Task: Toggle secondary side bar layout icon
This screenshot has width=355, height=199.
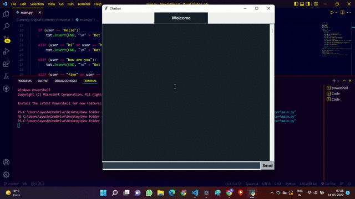Action: [x=308, y=4]
